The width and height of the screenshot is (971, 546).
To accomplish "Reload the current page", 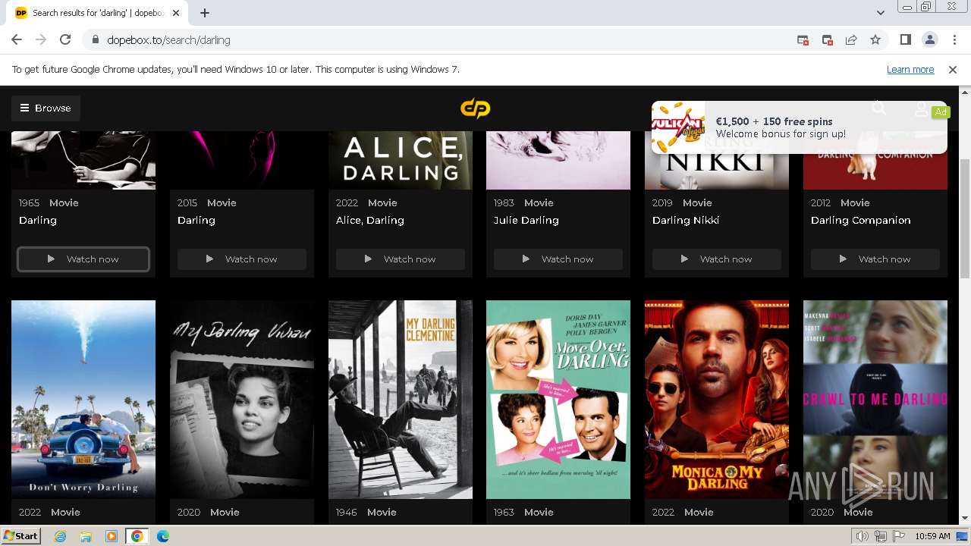I will 65,39.
